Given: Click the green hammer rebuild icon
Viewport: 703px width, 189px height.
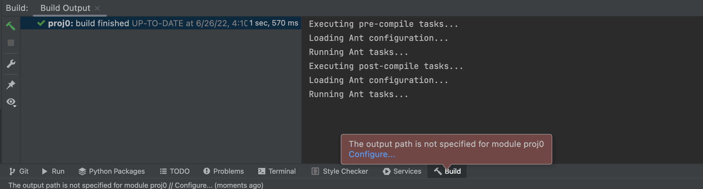Looking at the screenshot, I should click(x=11, y=26).
